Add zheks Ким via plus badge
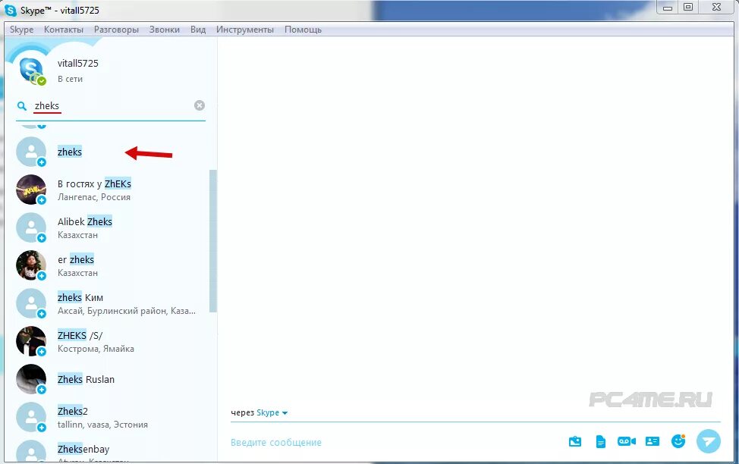The width and height of the screenshot is (739, 464). click(x=42, y=314)
